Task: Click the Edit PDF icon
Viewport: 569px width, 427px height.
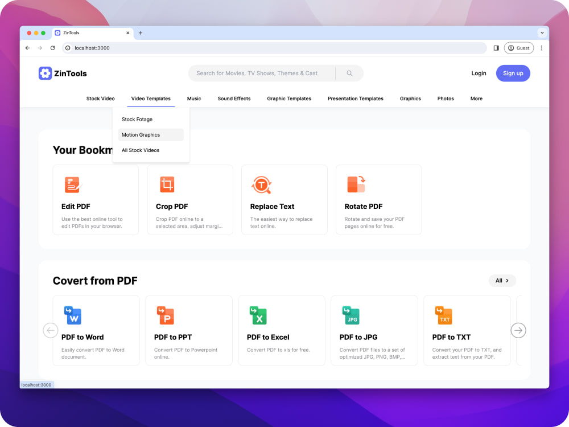Action: [x=73, y=184]
